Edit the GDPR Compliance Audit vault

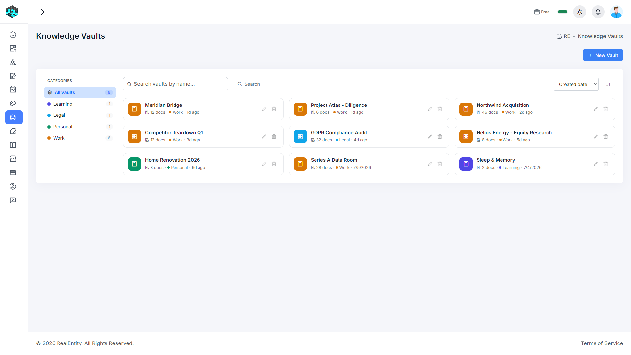pyautogui.click(x=430, y=137)
